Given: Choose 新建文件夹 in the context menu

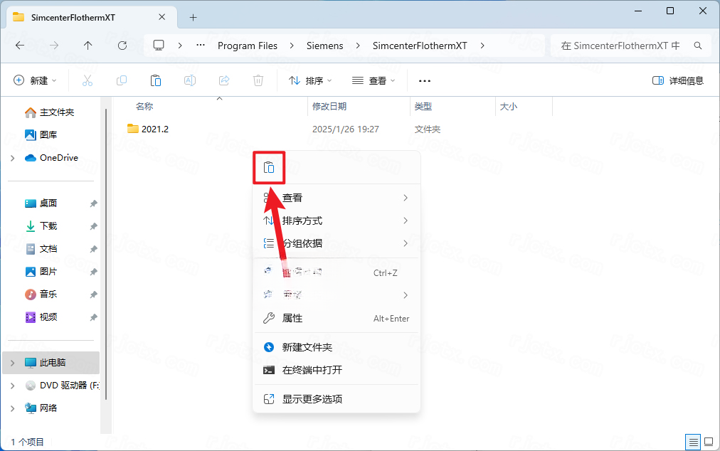Looking at the screenshot, I should pyautogui.click(x=336, y=347).
